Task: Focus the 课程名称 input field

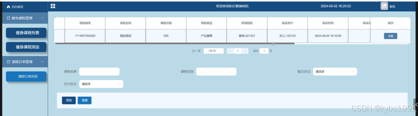Action: point(99,71)
